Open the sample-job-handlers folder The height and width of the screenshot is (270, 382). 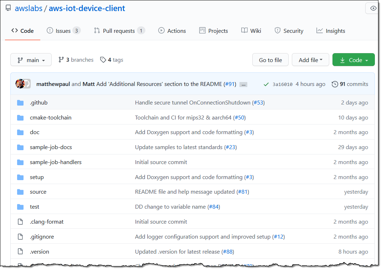point(56,162)
